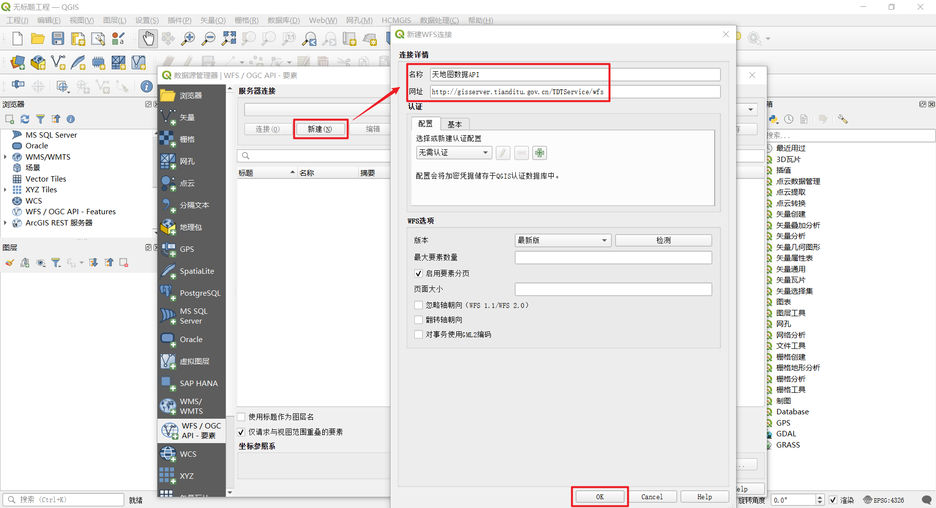Refresh the Browser panel
Screen dimensions: 936x508
click(25, 119)
